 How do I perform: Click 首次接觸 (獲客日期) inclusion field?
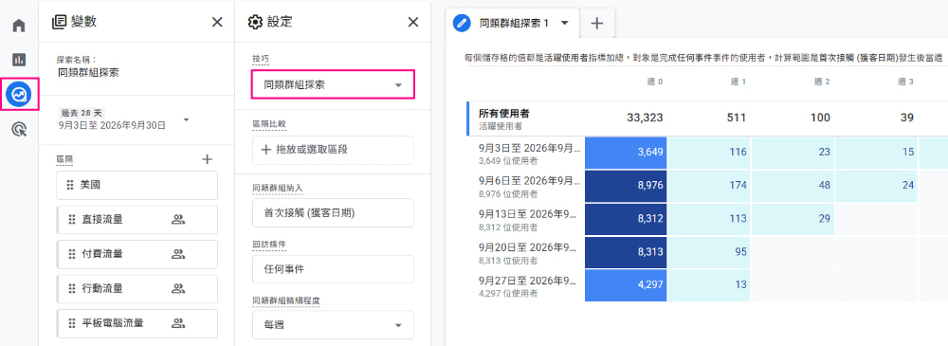coord(333,213)
